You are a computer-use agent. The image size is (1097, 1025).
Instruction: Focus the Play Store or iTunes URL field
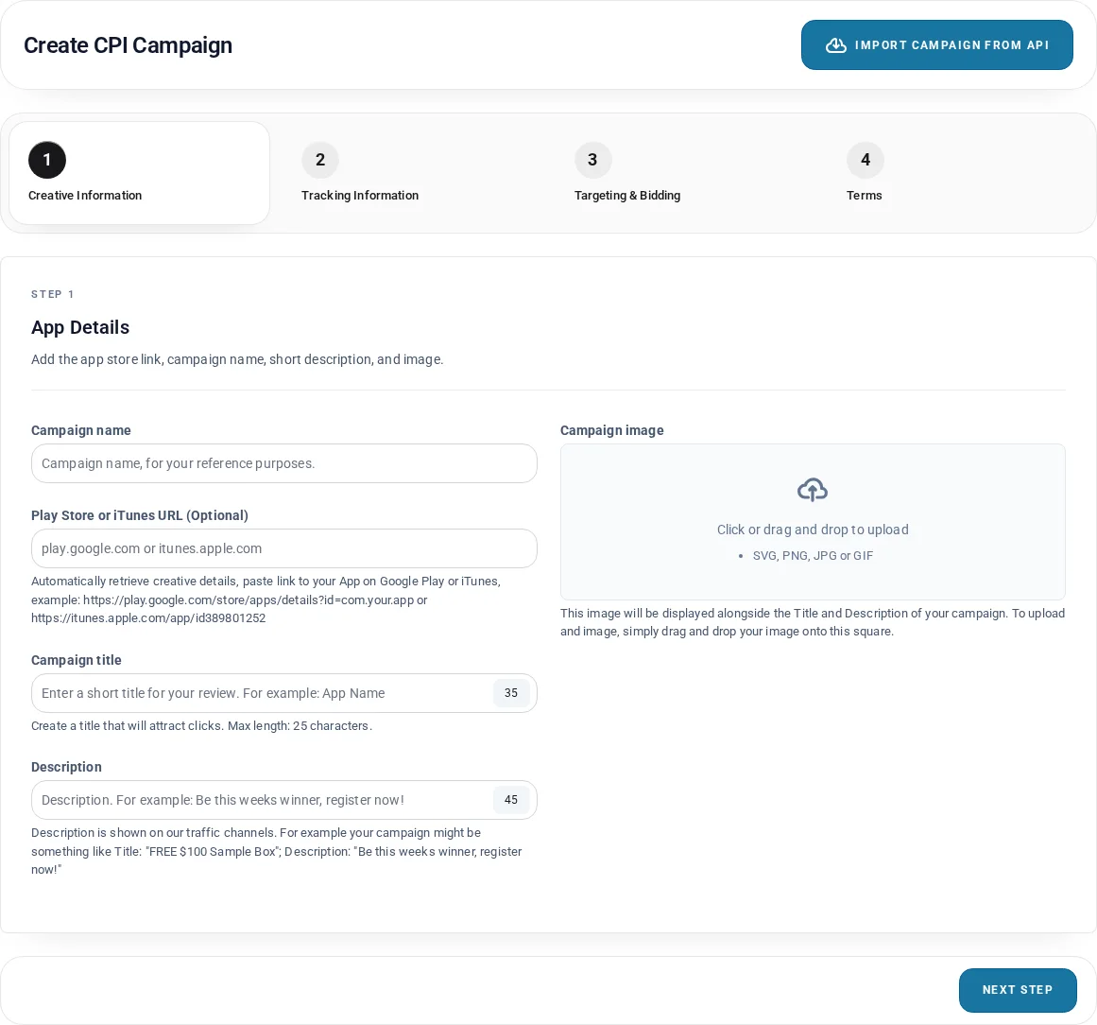[x=284, y=548]
